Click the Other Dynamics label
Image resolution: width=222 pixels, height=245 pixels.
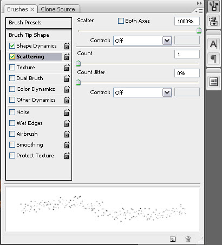coord(36,100)
